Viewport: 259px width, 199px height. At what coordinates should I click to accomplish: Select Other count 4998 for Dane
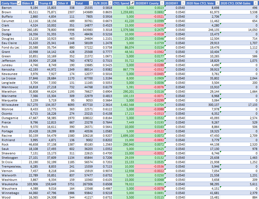click(x=66, y=30)
